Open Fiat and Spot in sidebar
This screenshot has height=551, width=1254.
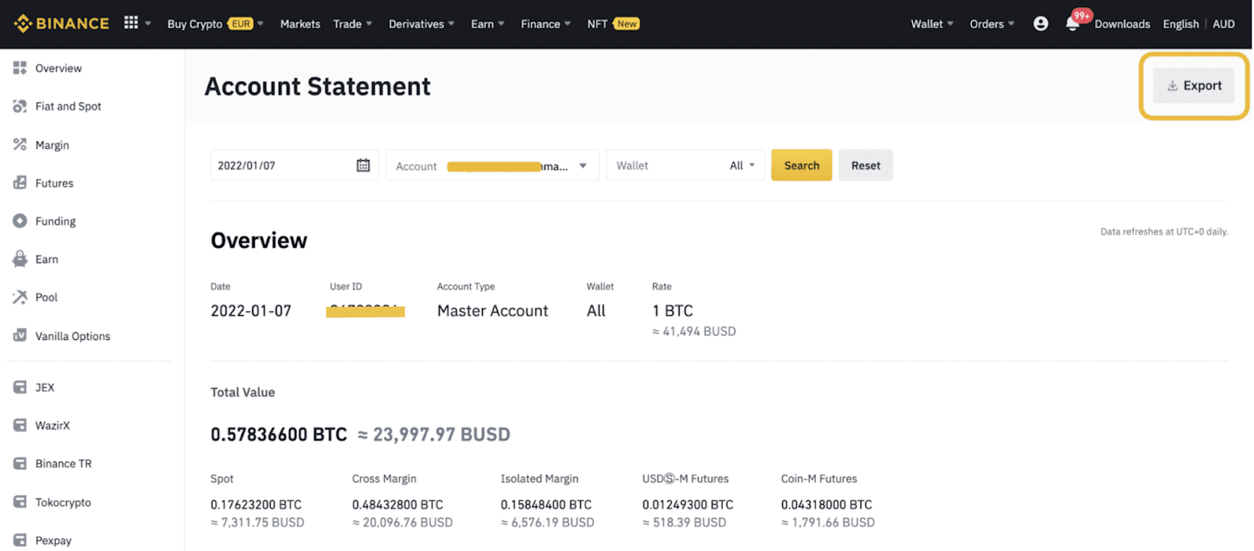68,106
